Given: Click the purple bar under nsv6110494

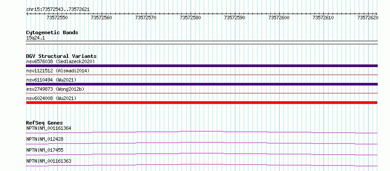Looking at the screenshot, I should pos(202,84).
